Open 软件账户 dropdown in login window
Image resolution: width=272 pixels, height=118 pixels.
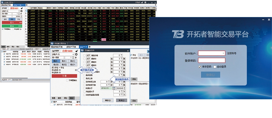tap(223, 53)
